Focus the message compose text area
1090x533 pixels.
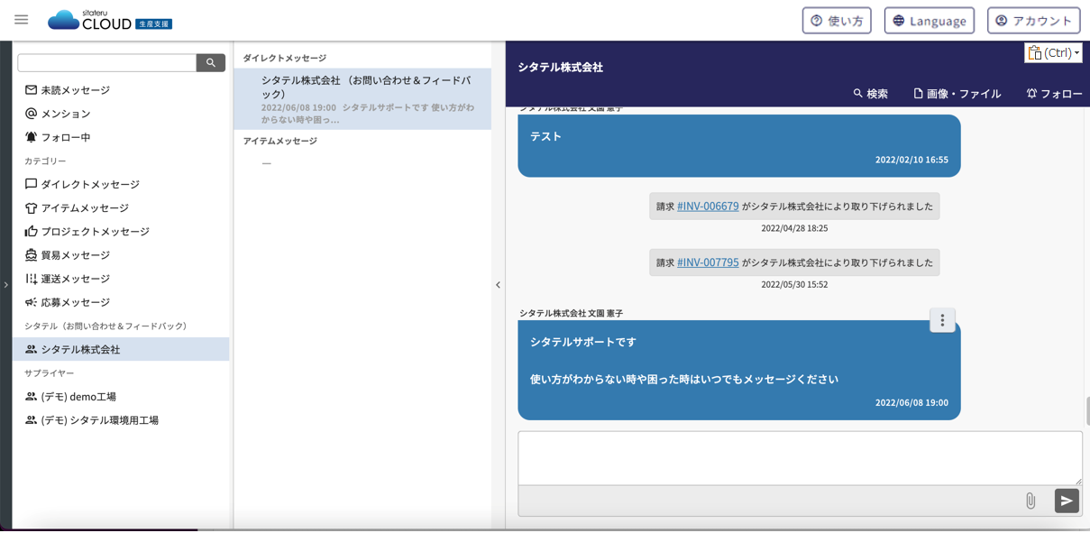click(x=800, y=458)
